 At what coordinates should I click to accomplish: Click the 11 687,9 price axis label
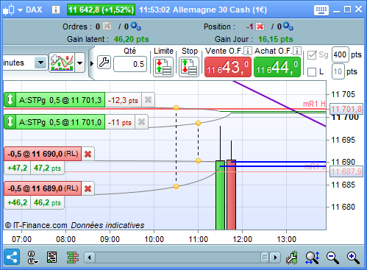(346, 171)
